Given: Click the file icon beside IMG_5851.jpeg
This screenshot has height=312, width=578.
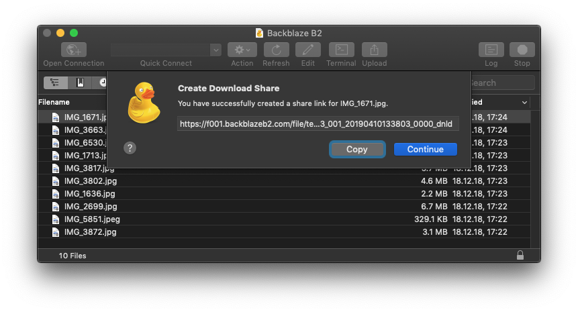Looking at the screenshot, I should (x=56, y=219).
